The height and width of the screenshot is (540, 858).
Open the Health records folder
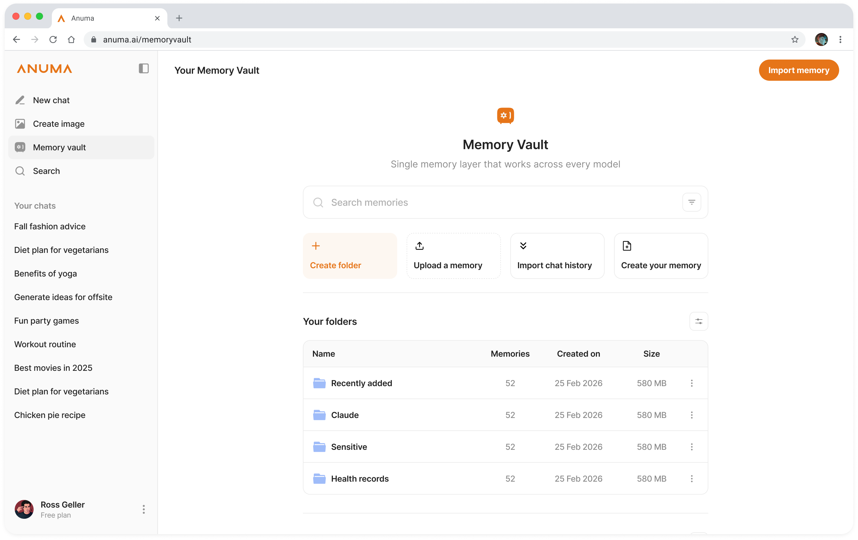click(x=359, y=479)
